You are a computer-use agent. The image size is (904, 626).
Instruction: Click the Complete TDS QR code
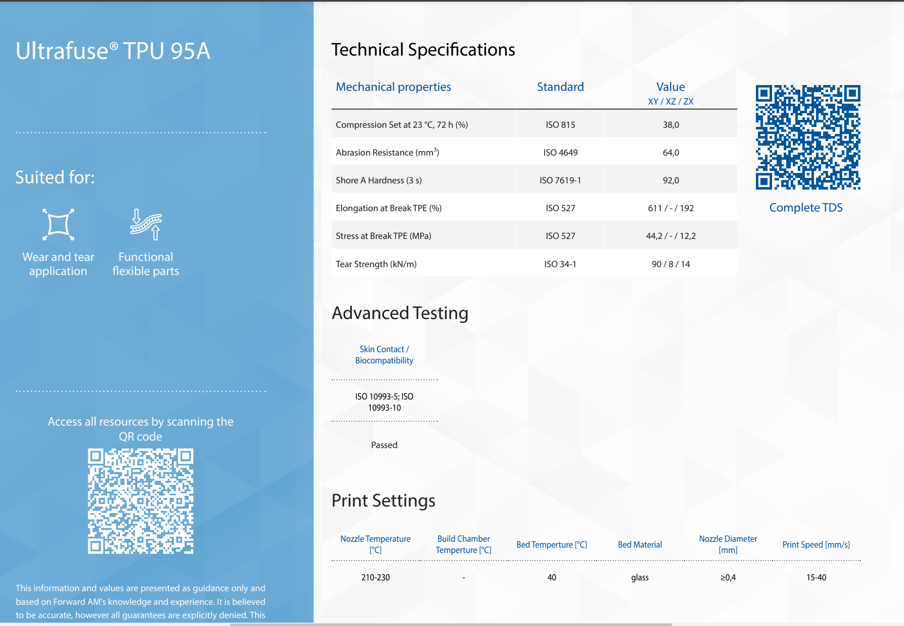pyautogui.click(x=808, y=137)
